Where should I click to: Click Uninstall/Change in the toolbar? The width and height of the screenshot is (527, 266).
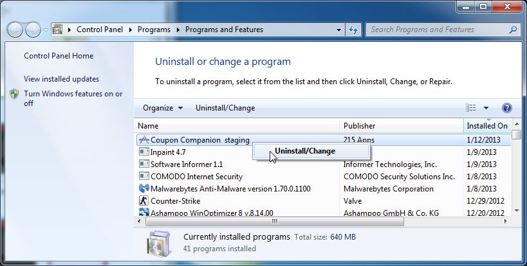pyautogui.click(x=225, y=108)
